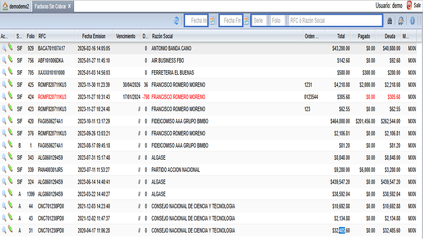Select AIR BUSINESS FBO cell
The width and height of the screenshot is (423, 239).
[x=168, y=60]
